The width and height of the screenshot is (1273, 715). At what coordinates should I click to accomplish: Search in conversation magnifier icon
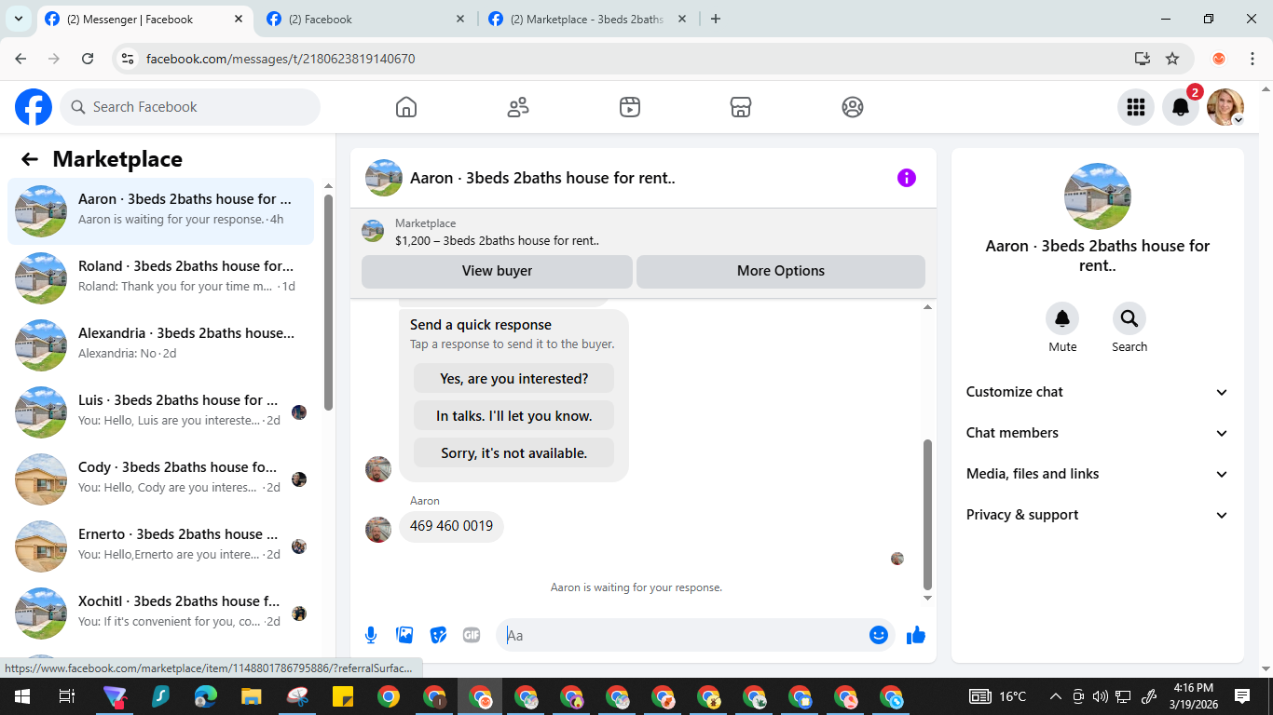(1129, 319)
